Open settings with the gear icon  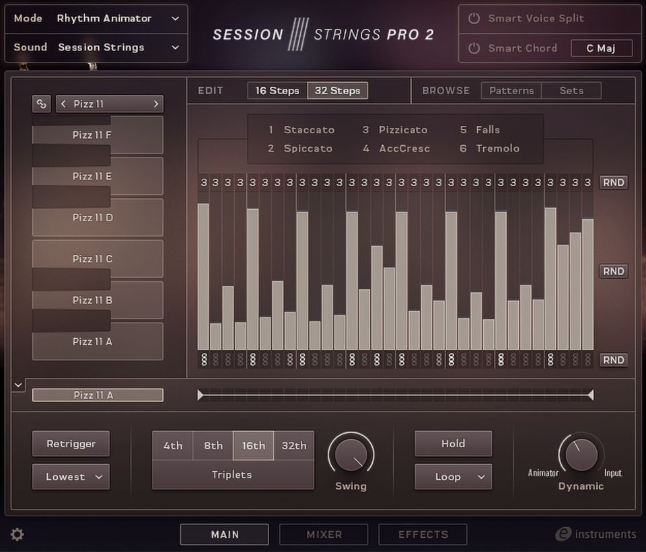[x=17, y=535]
